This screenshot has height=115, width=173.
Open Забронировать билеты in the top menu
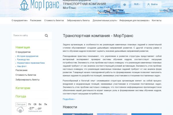[78, 20]
